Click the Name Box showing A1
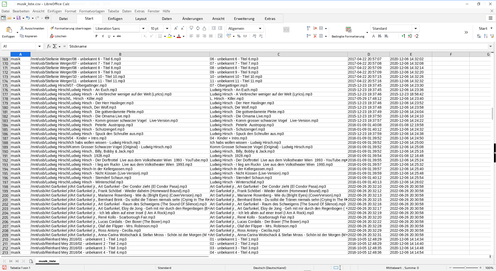Image resolution: width=496 pixels, height=271 pixels. tap(19, 46)
